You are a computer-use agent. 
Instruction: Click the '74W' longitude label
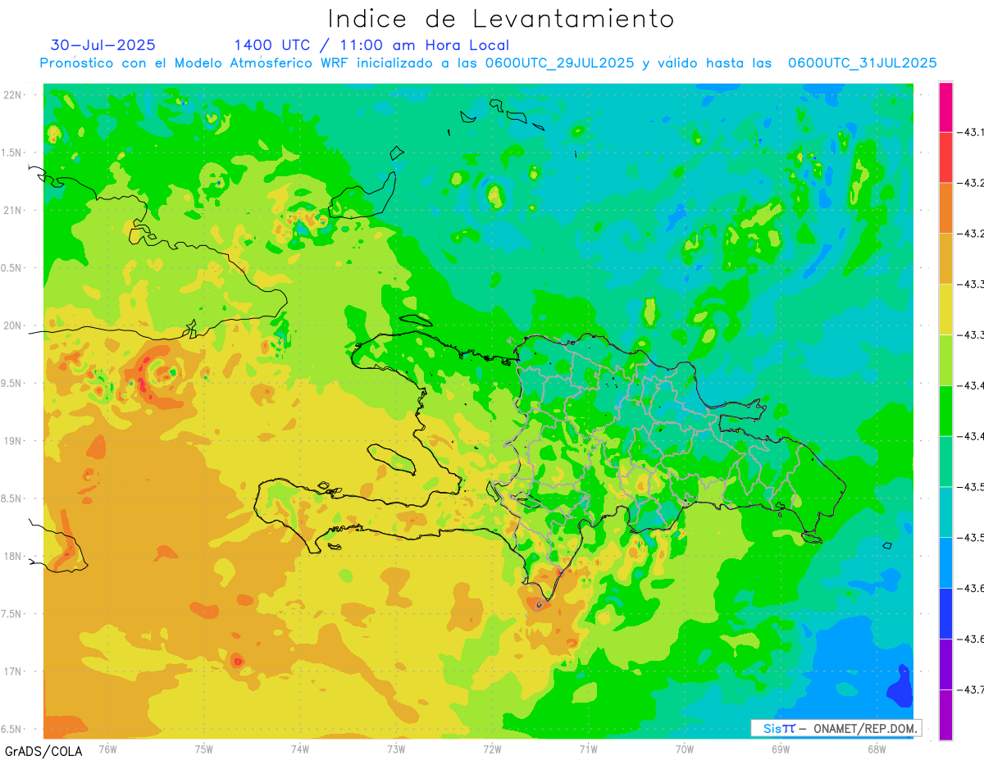pos(300,749)
